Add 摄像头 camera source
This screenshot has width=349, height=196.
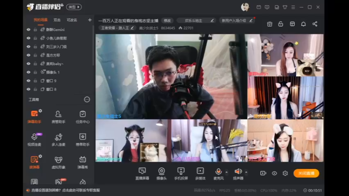161,173
